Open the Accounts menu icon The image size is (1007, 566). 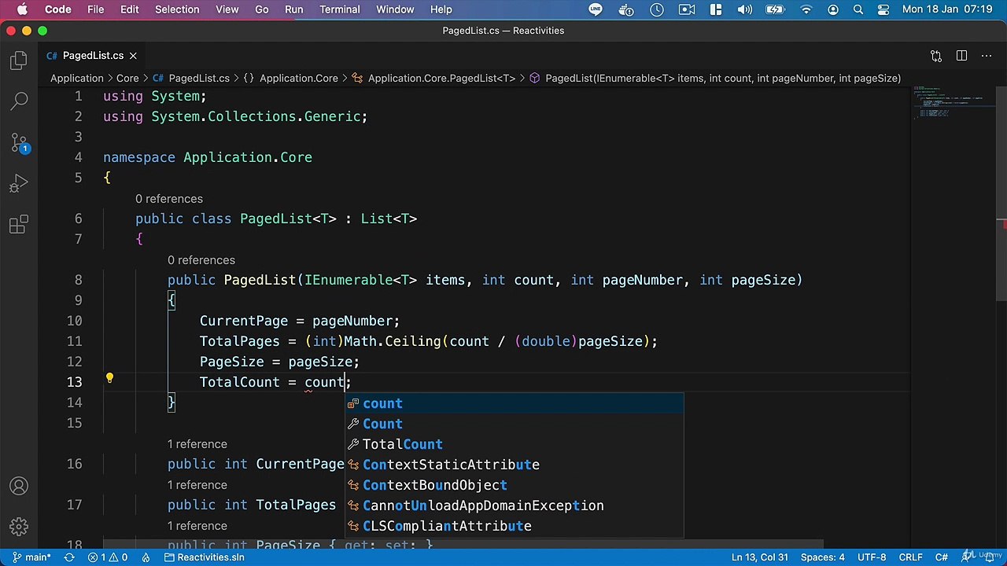19,486
